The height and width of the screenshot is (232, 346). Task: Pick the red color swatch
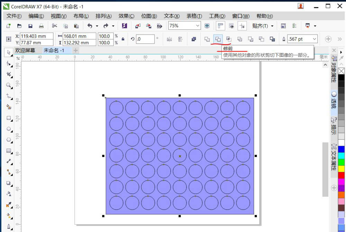click(342, 175)
